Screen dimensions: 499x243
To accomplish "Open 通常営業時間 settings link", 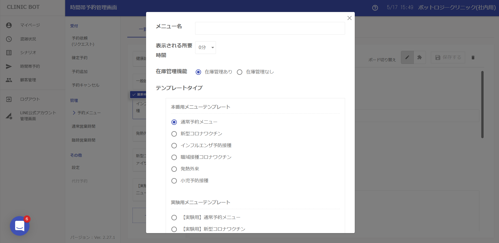I will (x=83, y=126).
